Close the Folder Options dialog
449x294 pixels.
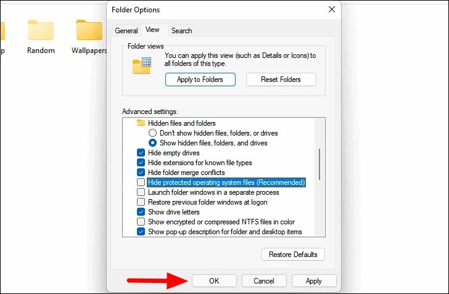(332, 9)
